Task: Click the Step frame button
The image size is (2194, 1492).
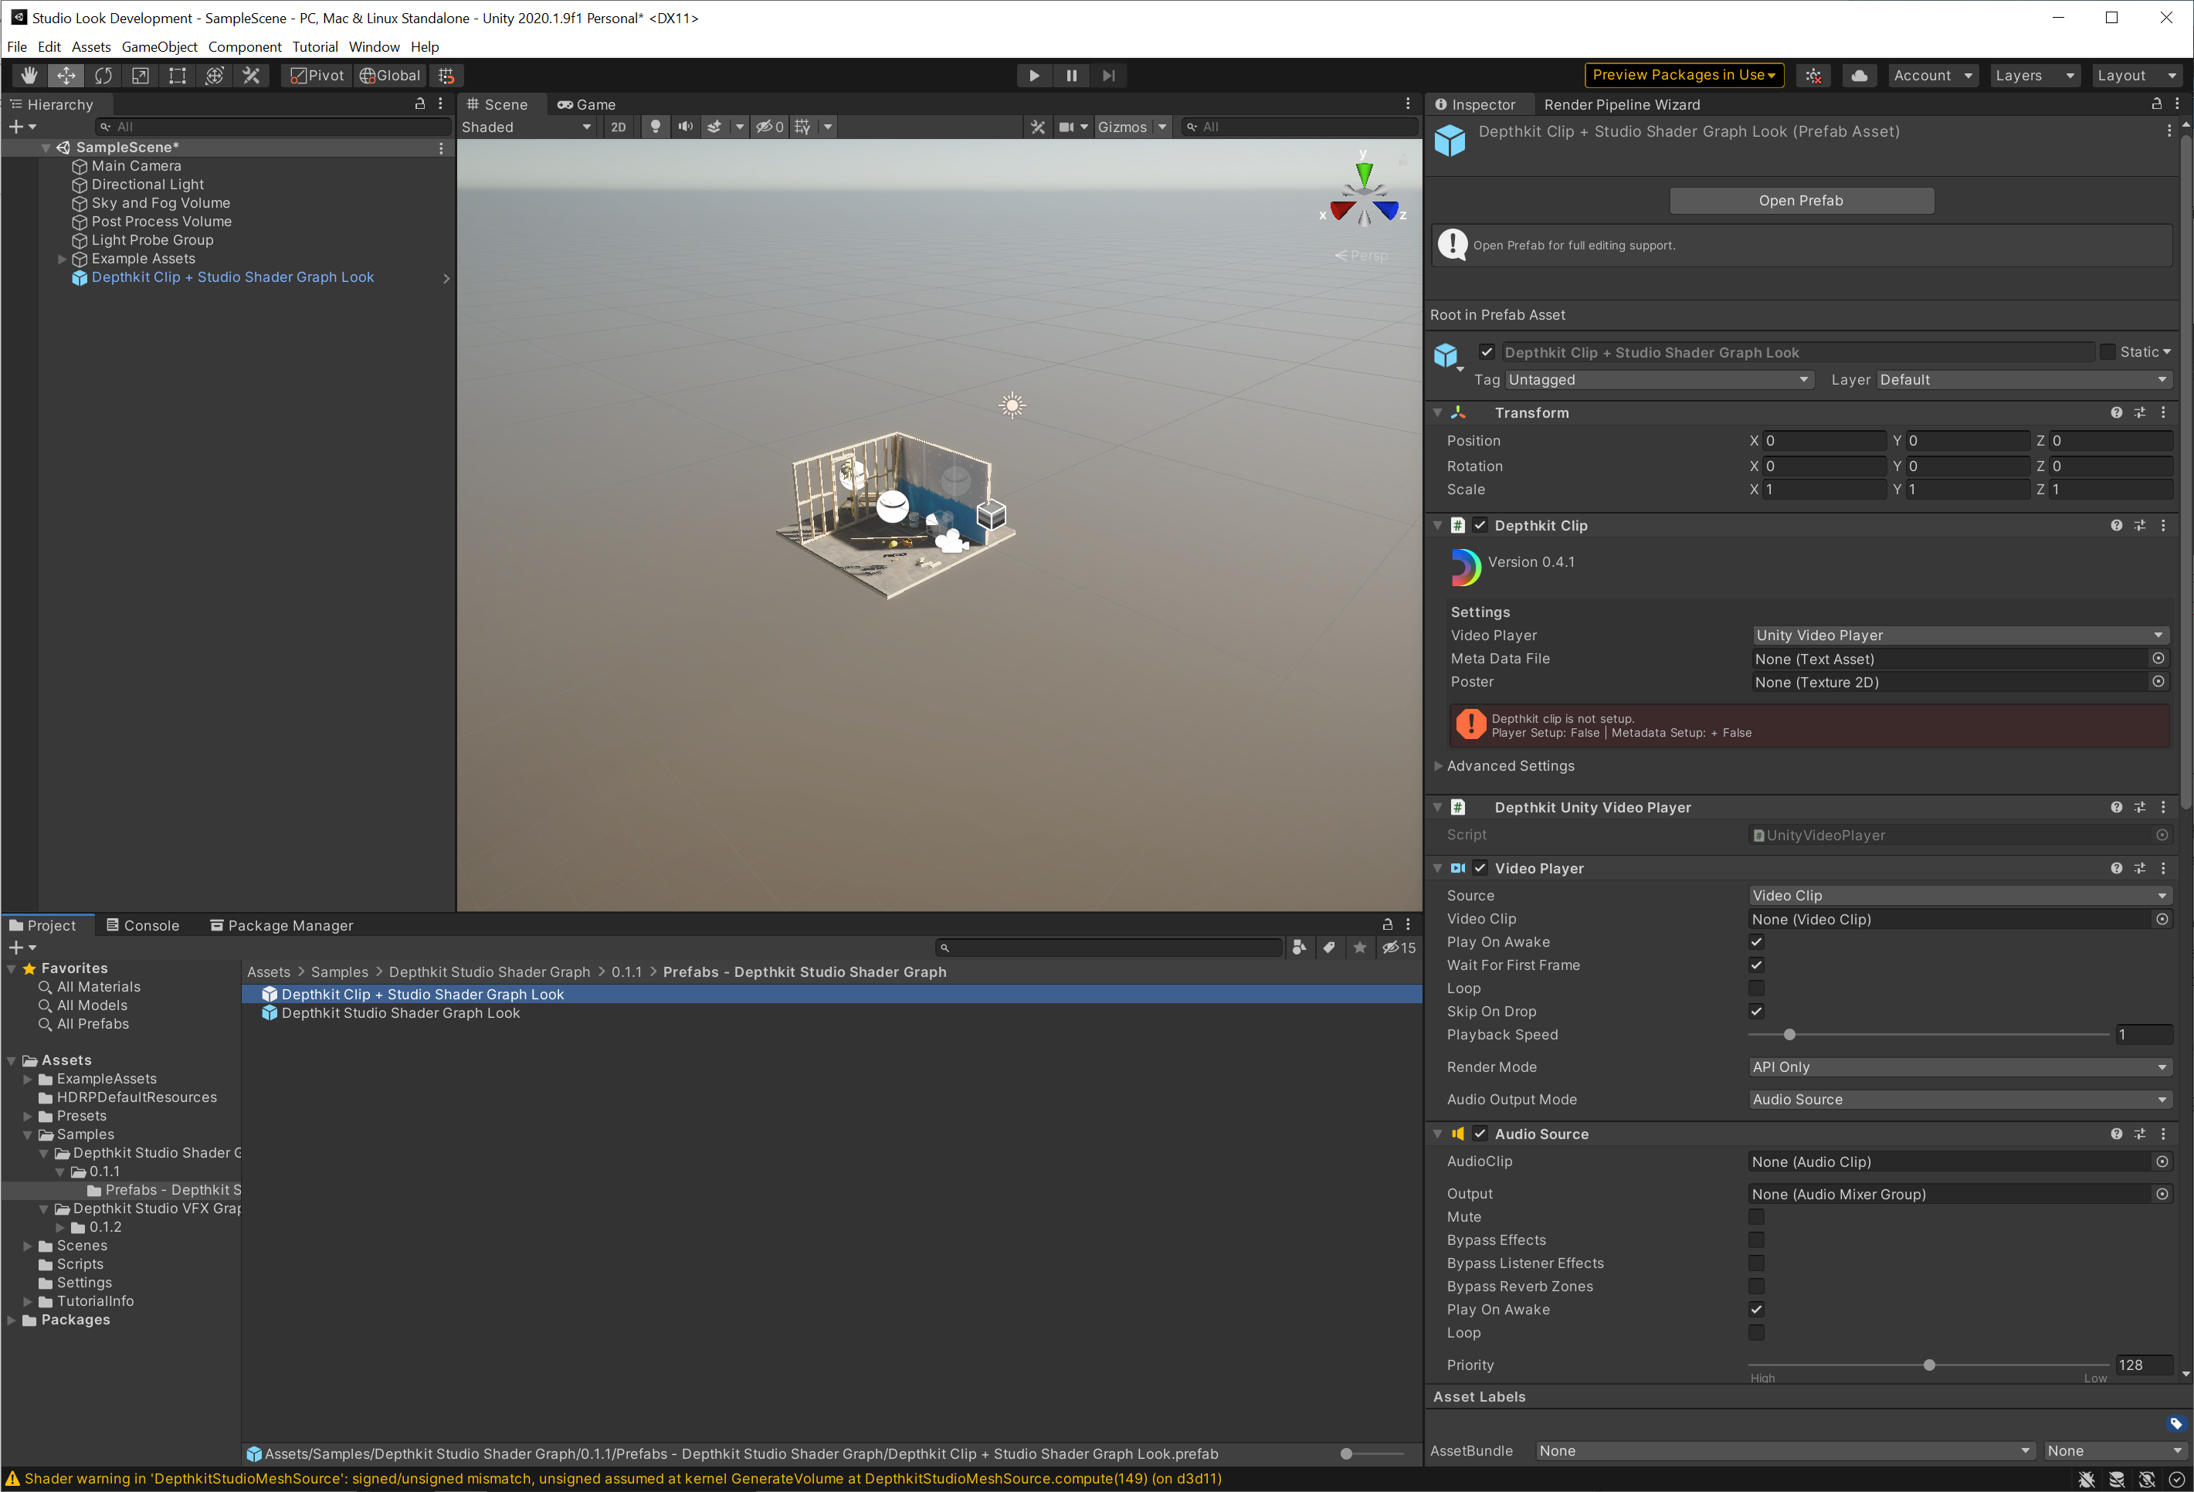Action: click(1108, 76)
